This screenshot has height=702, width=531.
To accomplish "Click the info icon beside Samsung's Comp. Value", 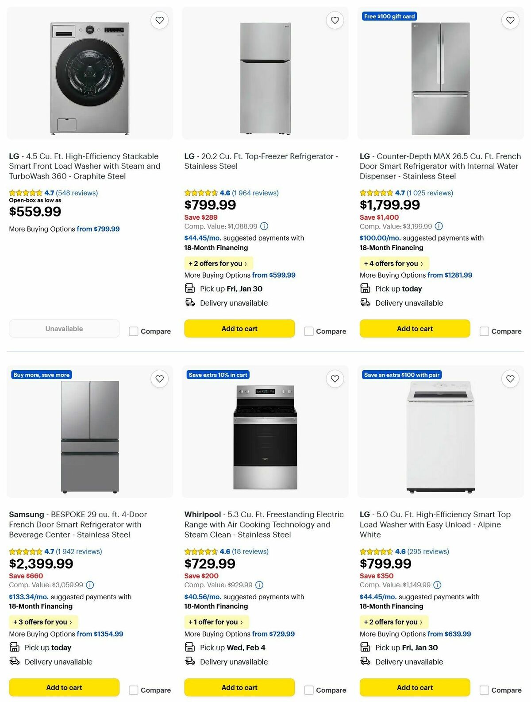I will coord(90,585).
